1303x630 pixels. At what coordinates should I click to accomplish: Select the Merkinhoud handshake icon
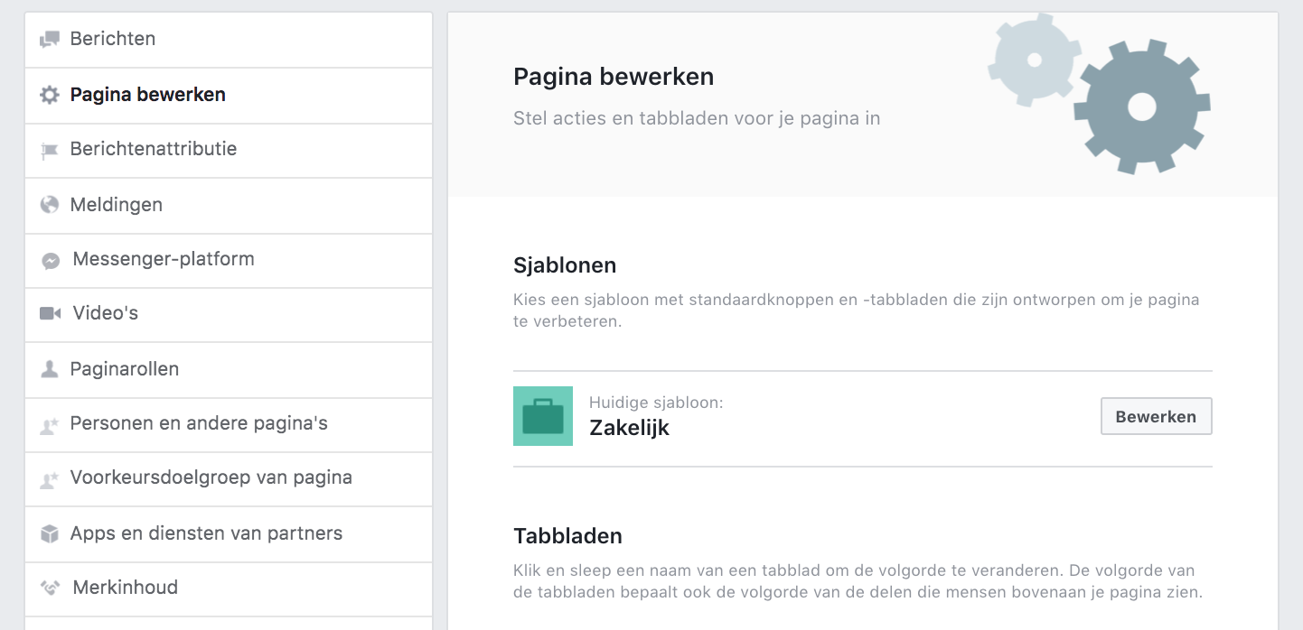coord(52,587)
